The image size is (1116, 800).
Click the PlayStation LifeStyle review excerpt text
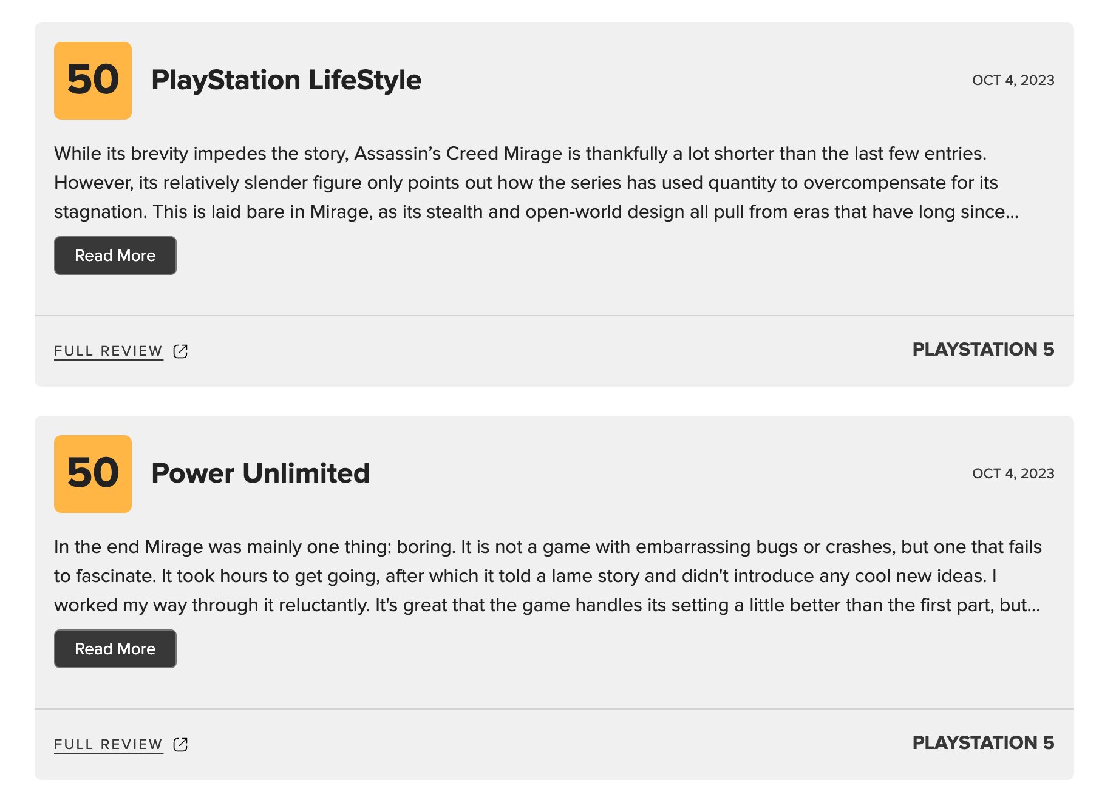coord(537,183)
